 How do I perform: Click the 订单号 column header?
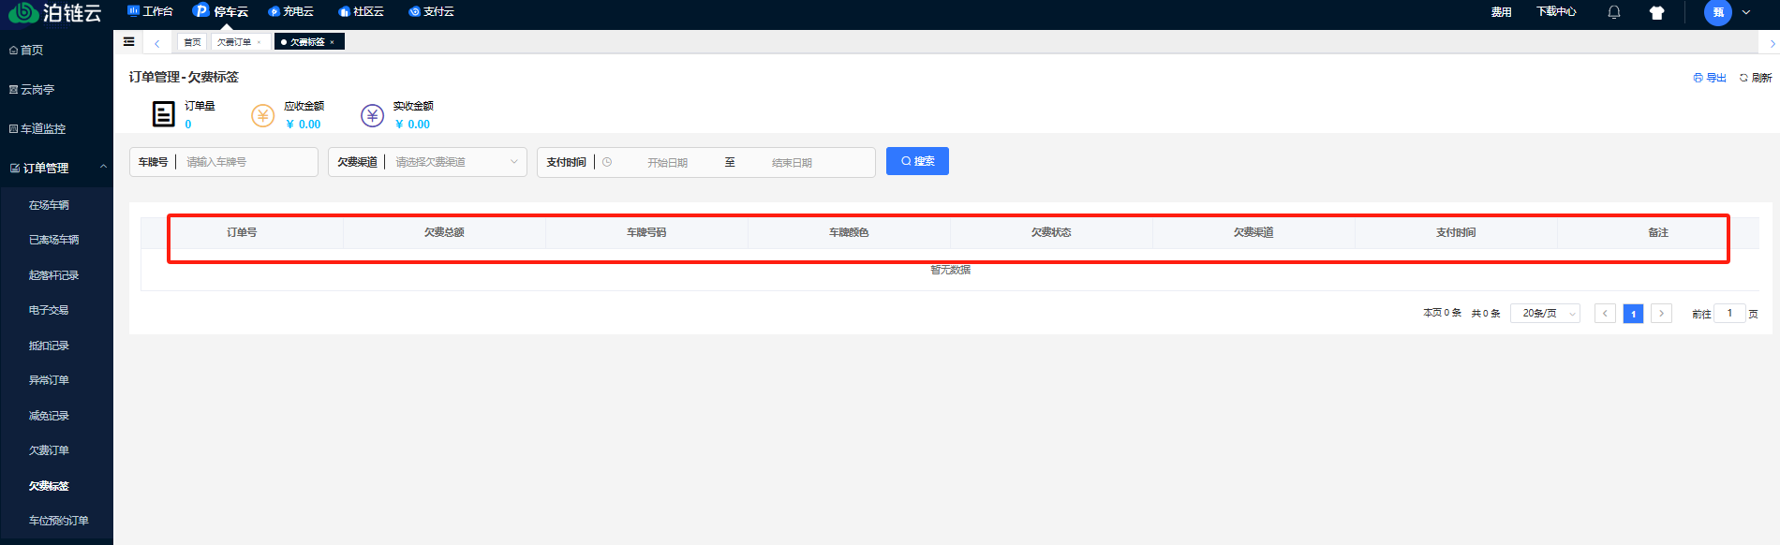[242, 232]
